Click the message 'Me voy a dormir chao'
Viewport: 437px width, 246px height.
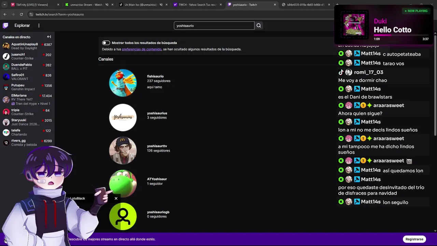tap(363, 80)
